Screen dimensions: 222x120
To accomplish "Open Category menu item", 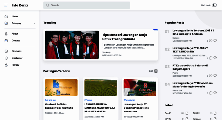I will click(x=16, y=23).
